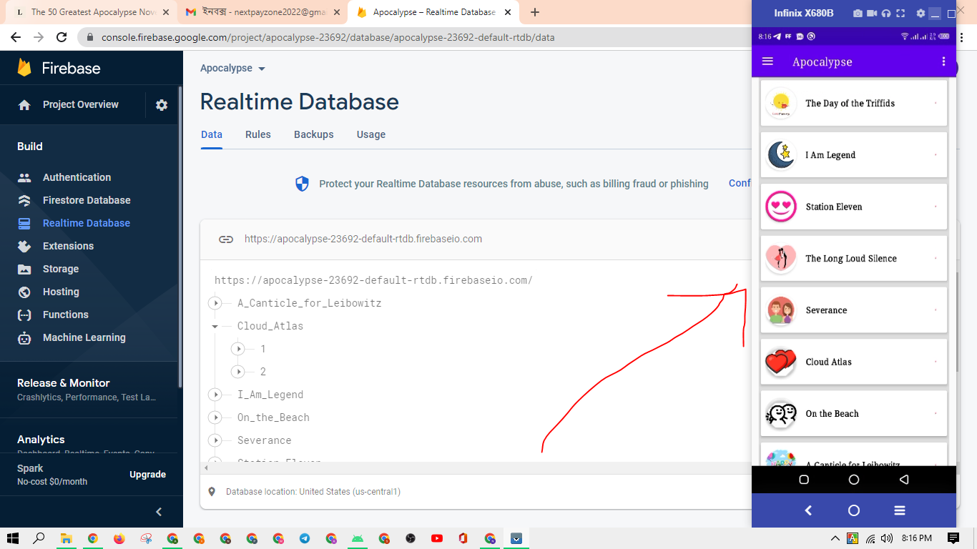Click the browser back arrow

click(x=16, y=37)
